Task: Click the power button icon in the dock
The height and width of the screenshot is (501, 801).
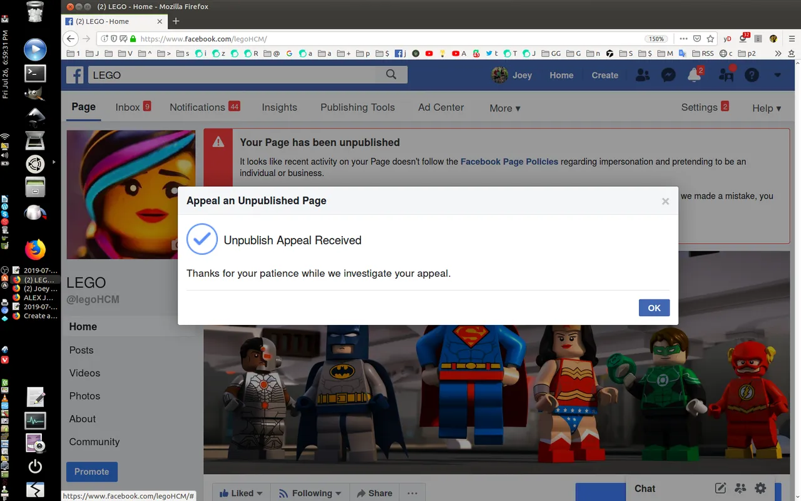Action: click(35, 467)
